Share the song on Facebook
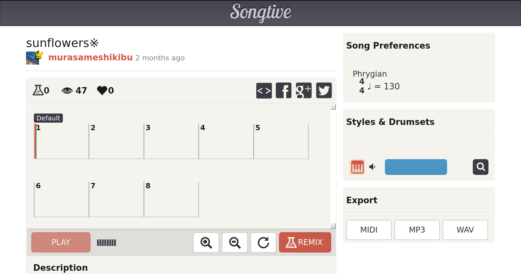The image size is (521, 274). click(x=284, y=90)
